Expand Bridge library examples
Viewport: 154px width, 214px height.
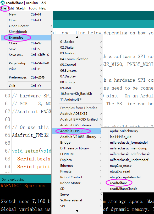(77, 143)
